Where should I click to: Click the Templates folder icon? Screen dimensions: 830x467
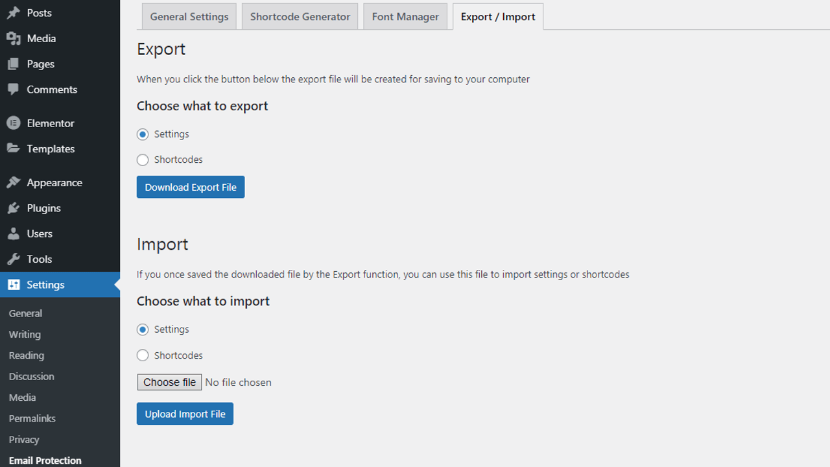click(x=12, y=148)
